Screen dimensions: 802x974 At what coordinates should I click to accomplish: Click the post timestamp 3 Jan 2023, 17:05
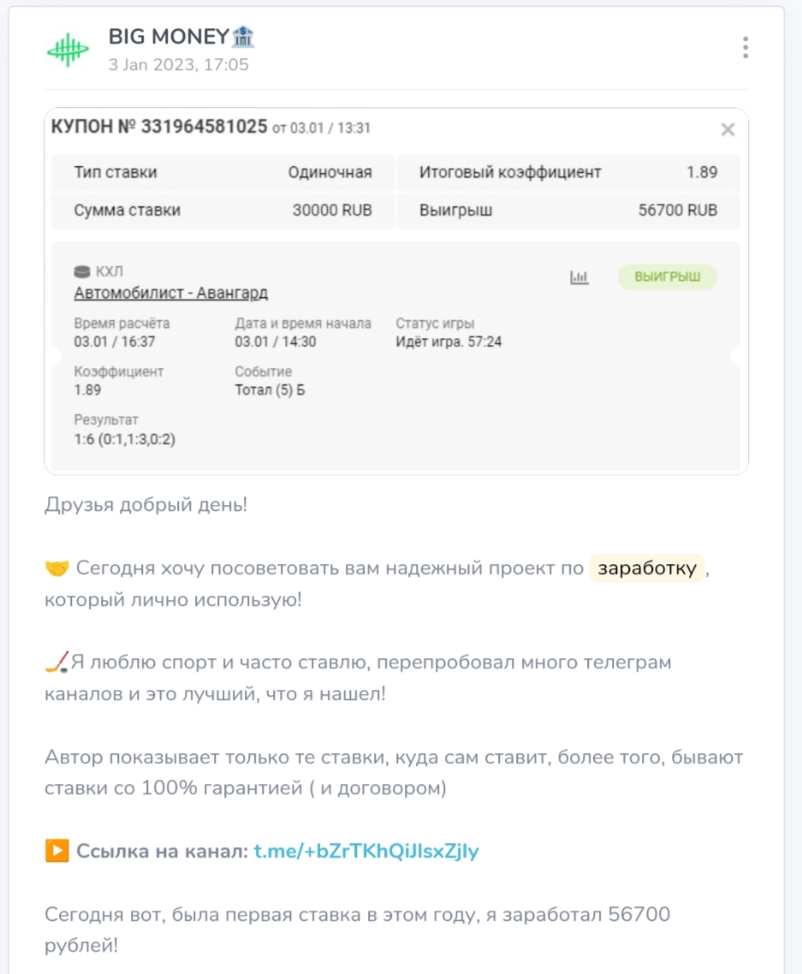178,65
